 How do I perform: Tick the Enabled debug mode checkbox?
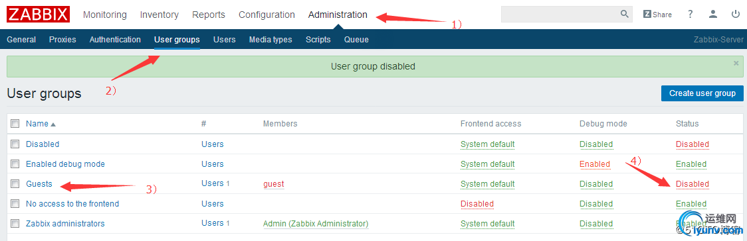15,163
